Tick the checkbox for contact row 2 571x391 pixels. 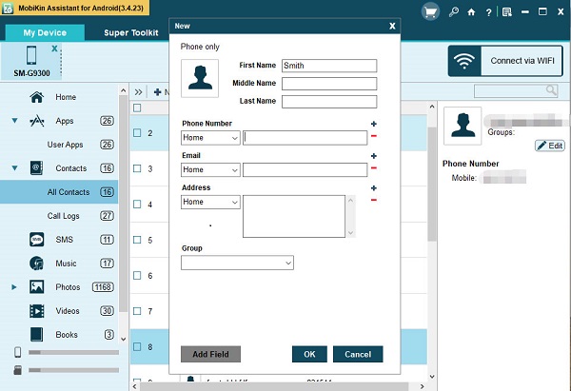[136, 133]
